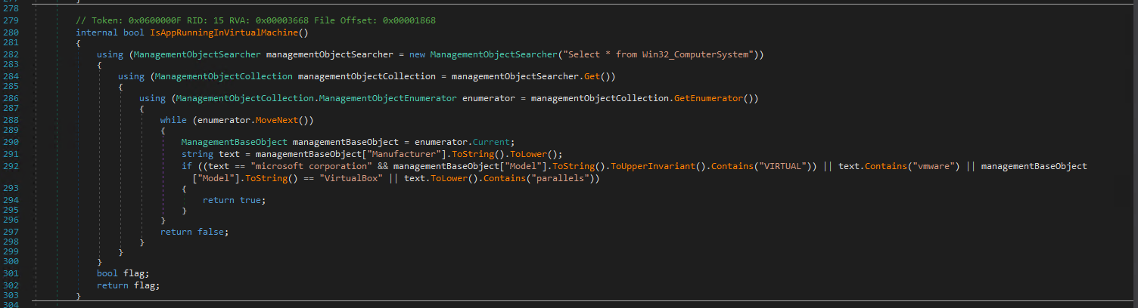The height and width of the screenshot is (308, 1138).
Task: Click the Contains call before "VIRTUAL"
Action: click(x=729, y=165)
